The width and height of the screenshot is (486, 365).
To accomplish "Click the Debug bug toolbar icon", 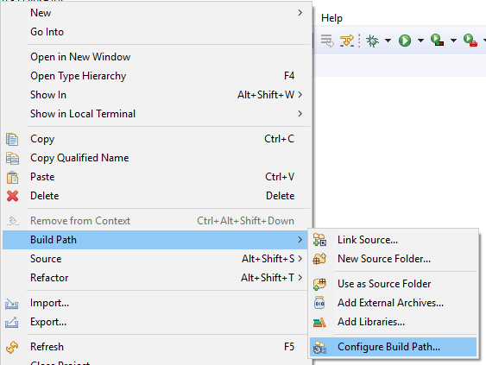I will tap(372, 41).
